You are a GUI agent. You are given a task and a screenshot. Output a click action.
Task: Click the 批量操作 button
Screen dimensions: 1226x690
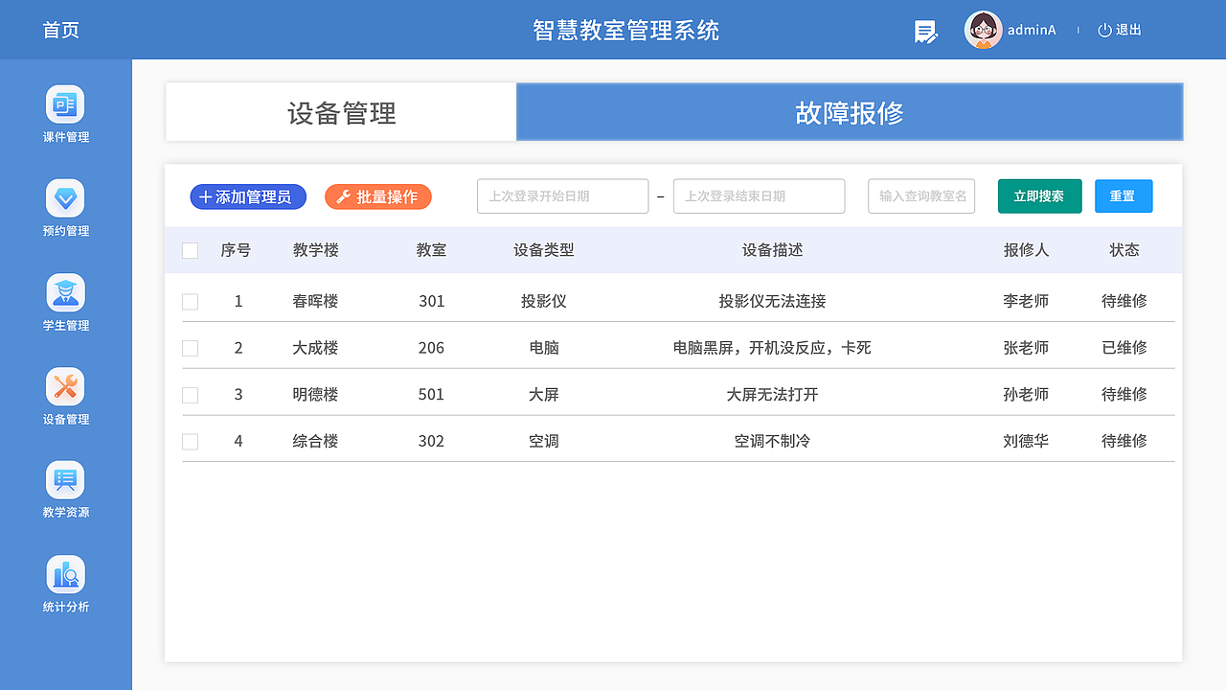click(378, 196)
